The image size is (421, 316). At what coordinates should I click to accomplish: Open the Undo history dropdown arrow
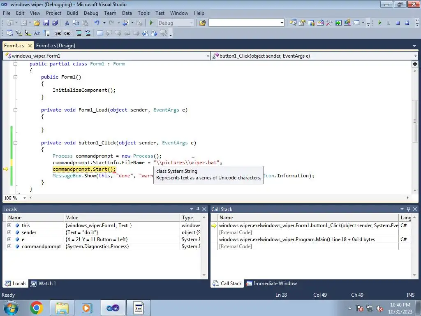104,23
